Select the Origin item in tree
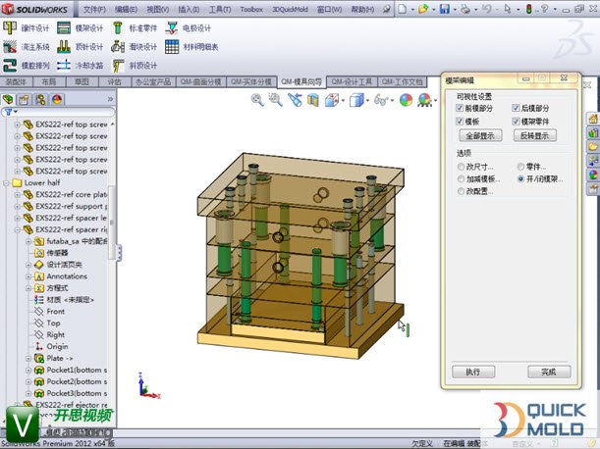Viewport: 600px width, 449px height. pyautogui.click(x=57, y=347)
